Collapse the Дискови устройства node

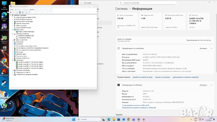[13, 34]
